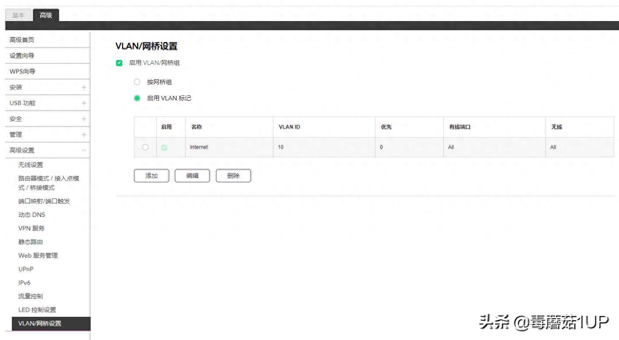The image size is (619, 340).
Task: Select the 按网桥组 radio option
Action: click(x=137, y=82)
